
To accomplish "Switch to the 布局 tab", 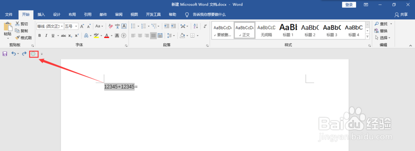I will (x=72, y=15).
